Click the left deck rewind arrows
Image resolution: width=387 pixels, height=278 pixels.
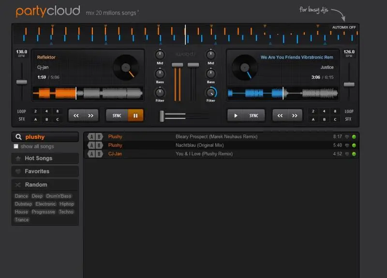click(75, 116)
